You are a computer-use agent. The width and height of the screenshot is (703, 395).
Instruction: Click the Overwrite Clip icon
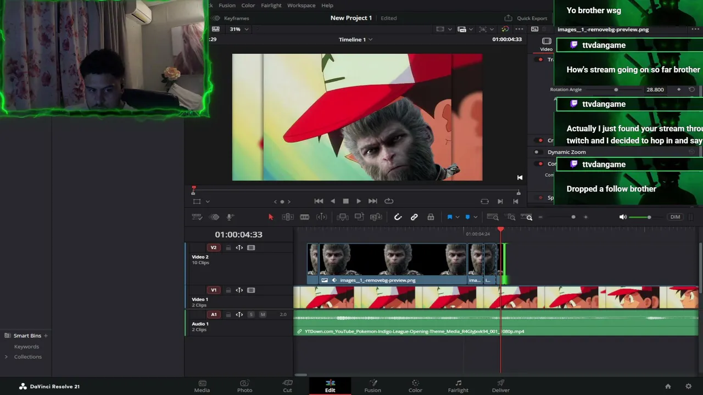pos(359,217)
